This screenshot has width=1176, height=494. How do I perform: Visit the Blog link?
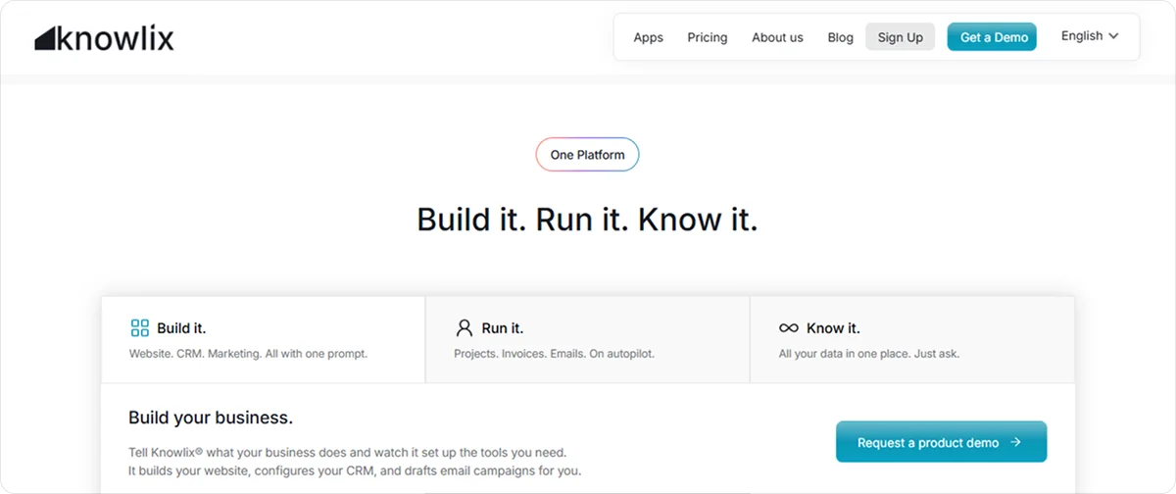(x=840, y=37)
